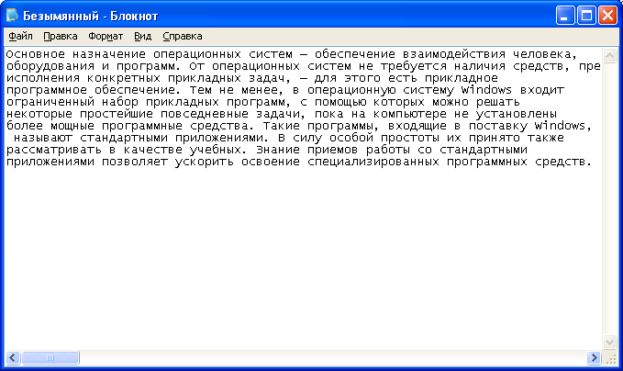Open the Вид menu
This screenshot has height=371, width=623.
(142, 36)
